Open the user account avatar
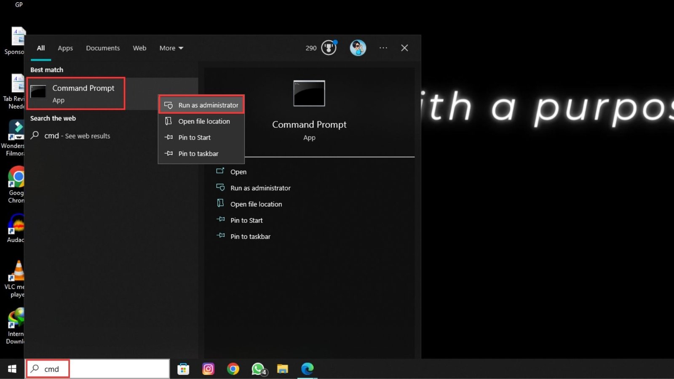This screenshot has width=674, height=379. pyautogui.click(x=358, y=48)
